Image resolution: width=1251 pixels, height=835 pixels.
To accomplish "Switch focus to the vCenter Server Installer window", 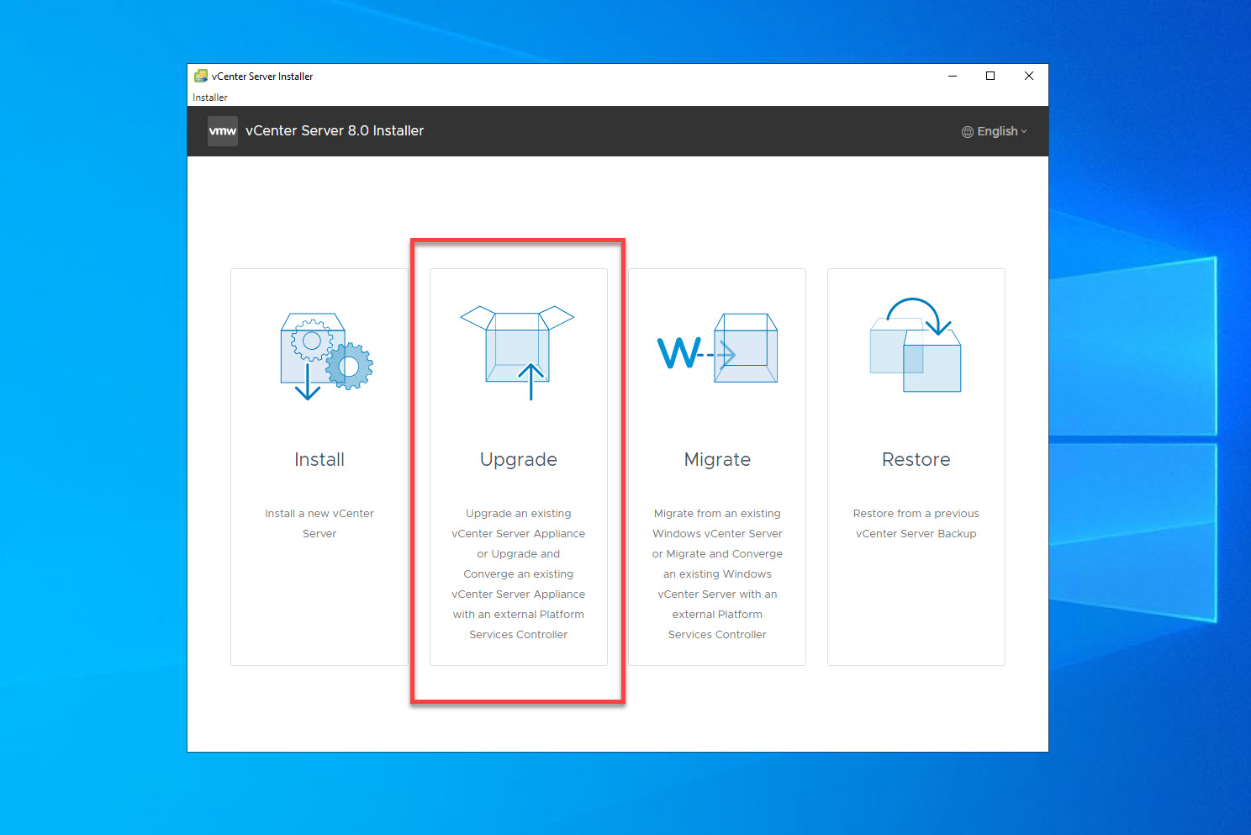I will pyautogui.click(x=589, y=76).
